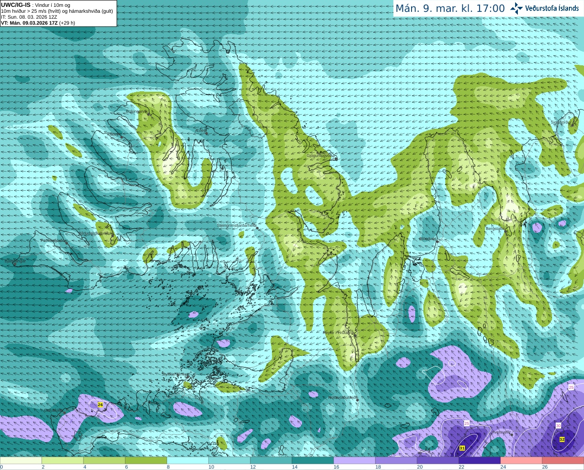
Task: Click the Flateyri station label
Action: (113, 134)
